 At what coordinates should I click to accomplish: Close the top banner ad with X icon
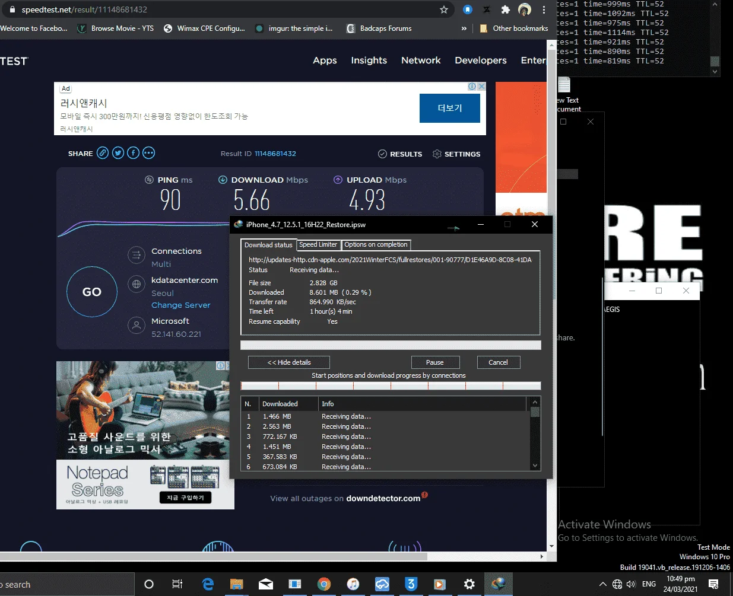[481, 87]
